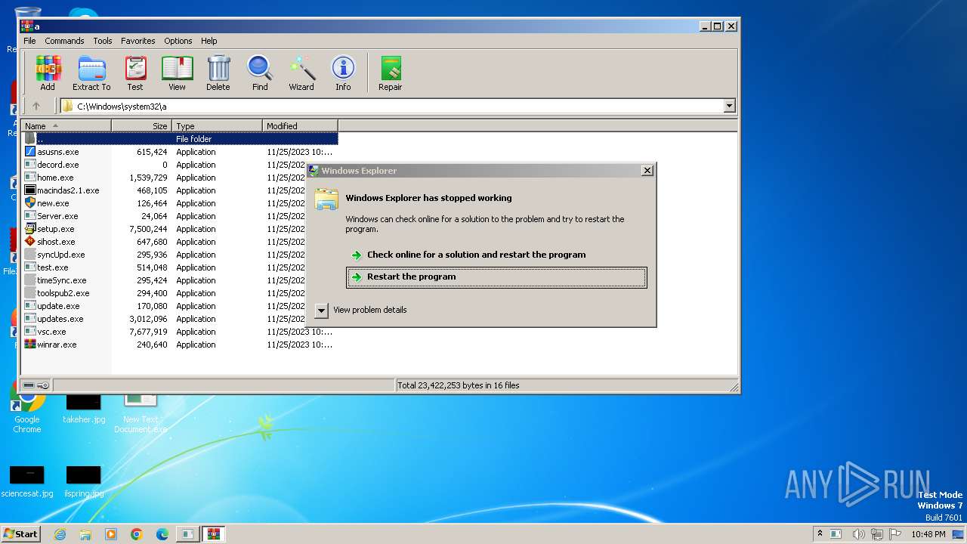Open the File menu
Viewport: 967px width, 544px height.
[29, 41]
